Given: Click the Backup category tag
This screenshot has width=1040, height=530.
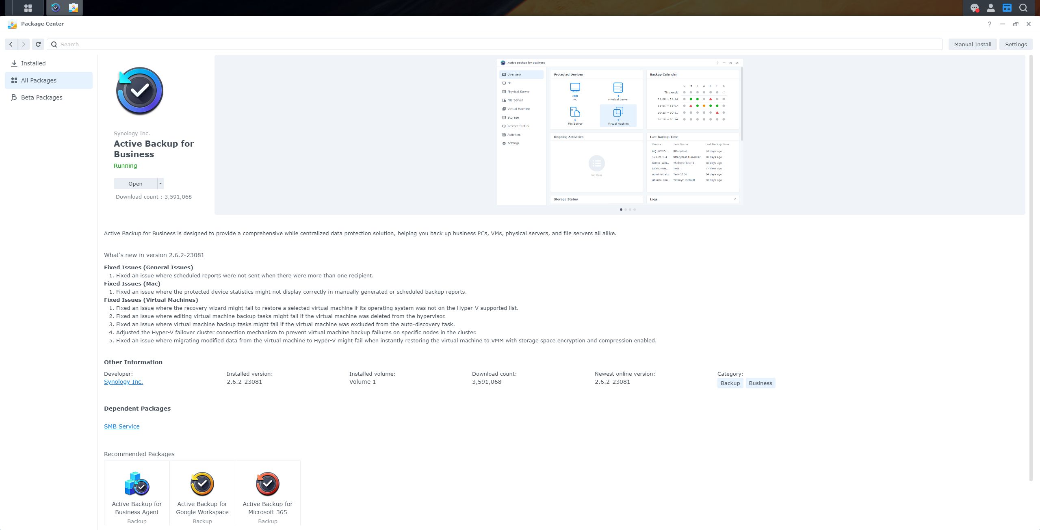Looking at the screenshot, I should (x=730, y=383).
